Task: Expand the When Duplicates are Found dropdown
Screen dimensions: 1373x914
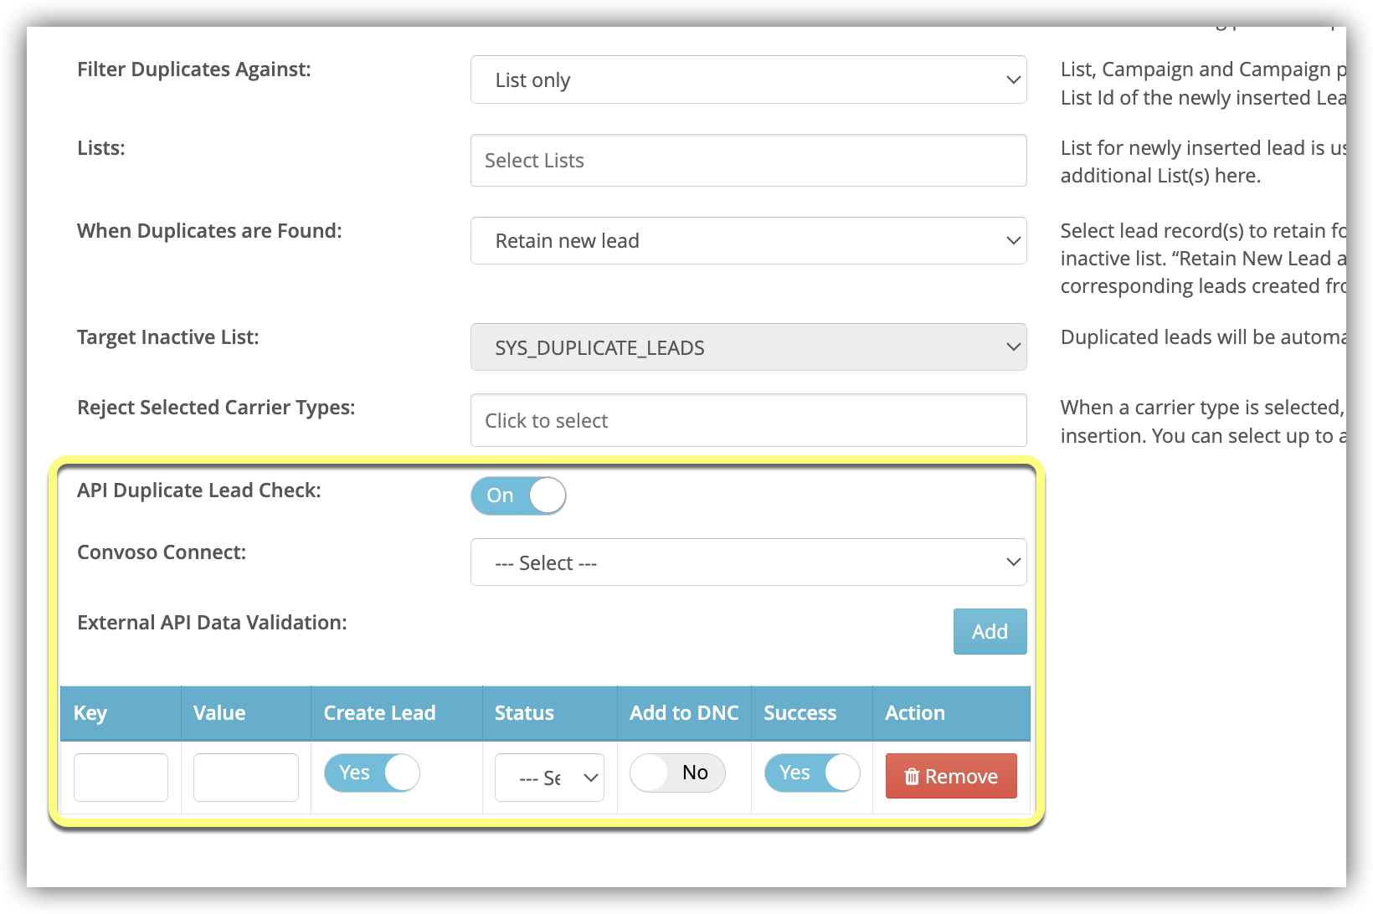Action: coord(747,241)
